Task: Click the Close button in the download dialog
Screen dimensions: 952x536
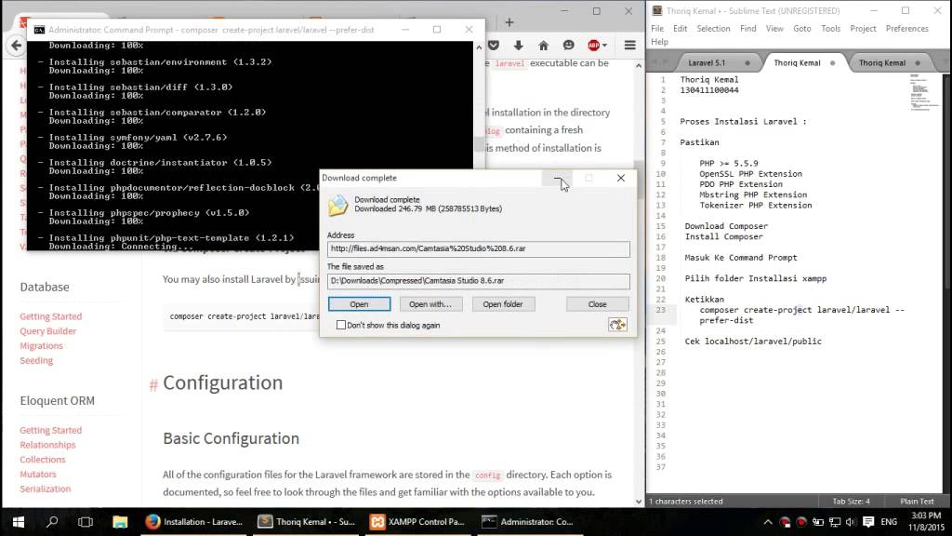Action: pos(598,304)
